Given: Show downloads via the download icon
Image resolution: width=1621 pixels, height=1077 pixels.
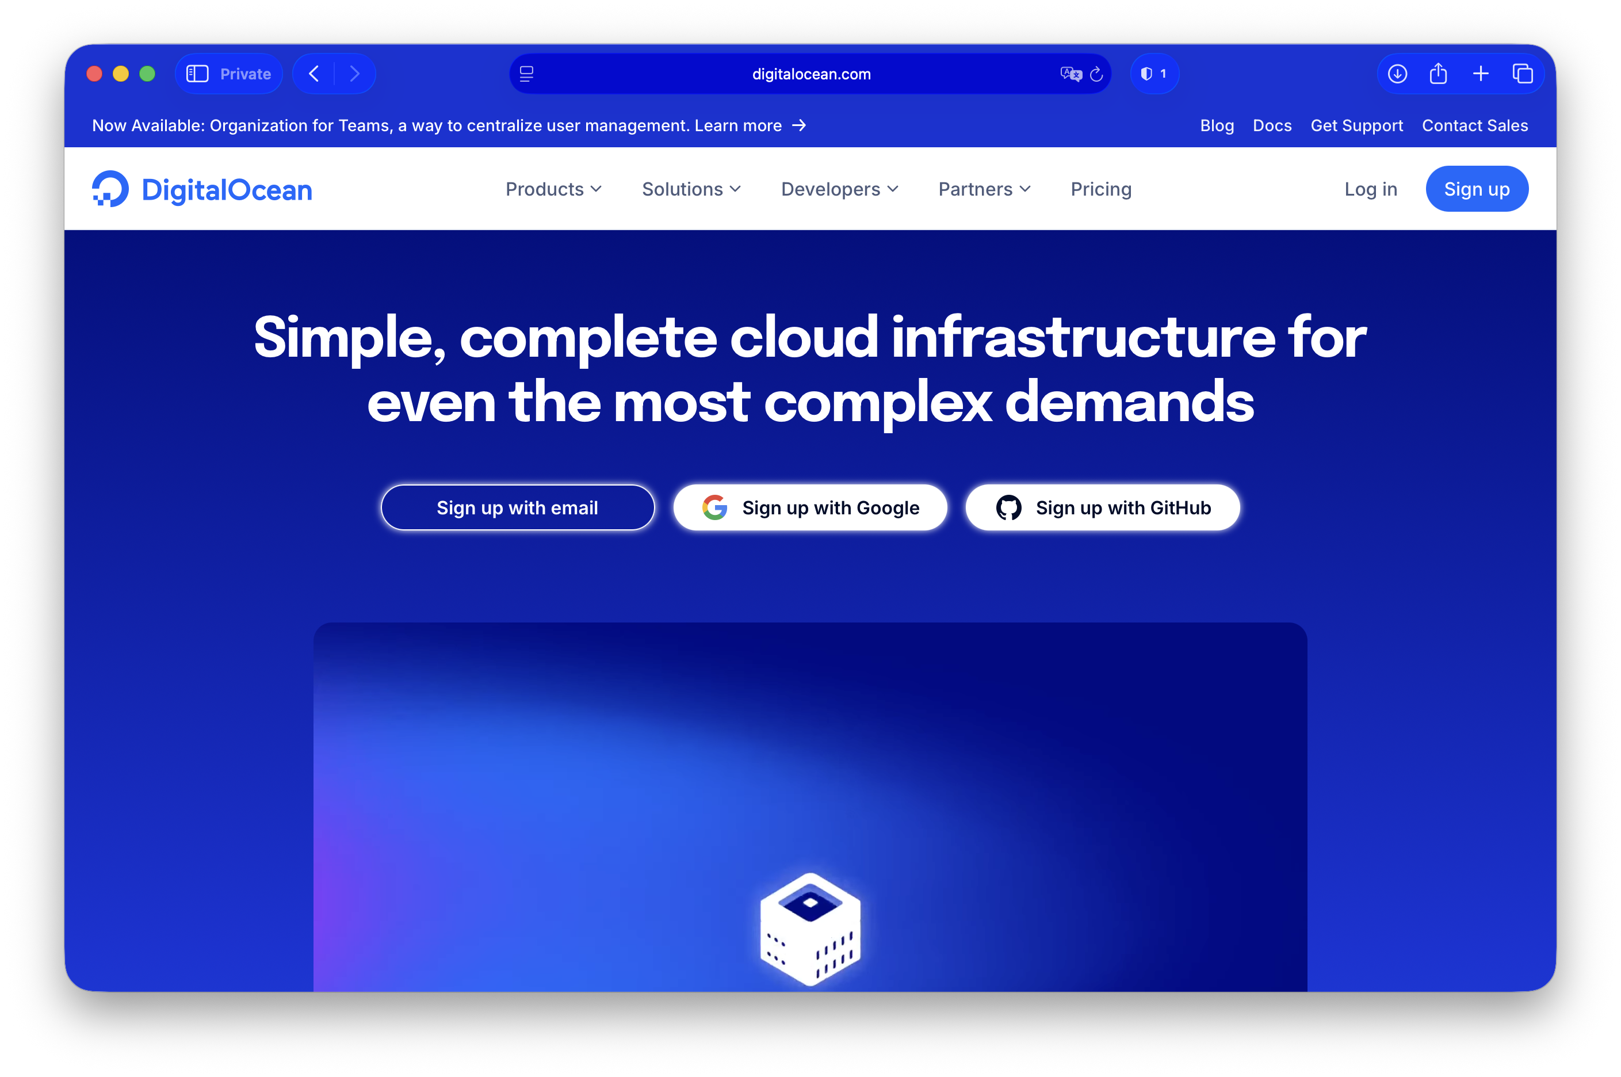Looking at the screenshot, I should tap(1397, 74).
